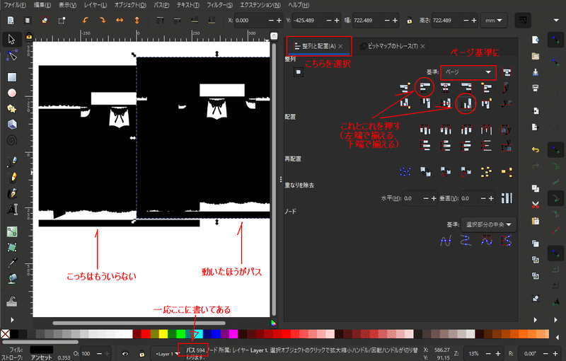Expand the toolbar overflow arrow at top right

(556, 21)
